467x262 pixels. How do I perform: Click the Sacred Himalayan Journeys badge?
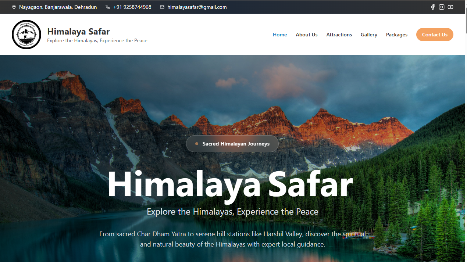point(232,144)
